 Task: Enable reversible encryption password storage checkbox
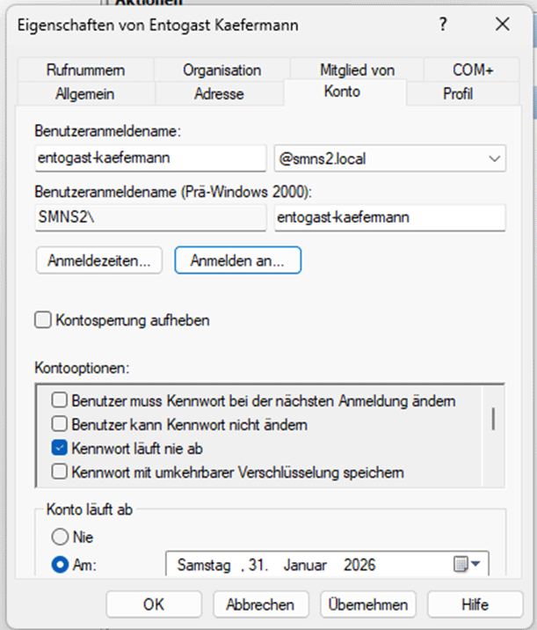pyautogui.click(x=60, y=472)
